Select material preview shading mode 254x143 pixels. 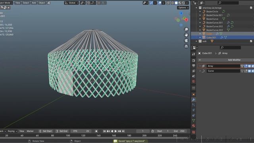click(180, 3)
